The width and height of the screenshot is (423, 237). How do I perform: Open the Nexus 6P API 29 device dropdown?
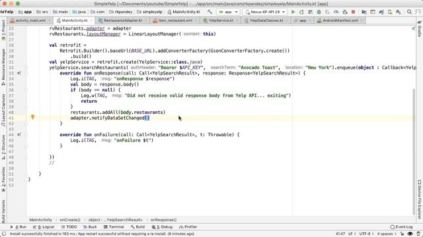click(265, 12)
